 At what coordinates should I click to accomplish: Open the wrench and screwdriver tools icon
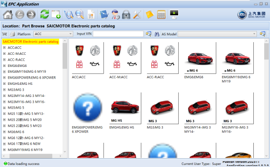pyautogui.click(x=137, y=14)
